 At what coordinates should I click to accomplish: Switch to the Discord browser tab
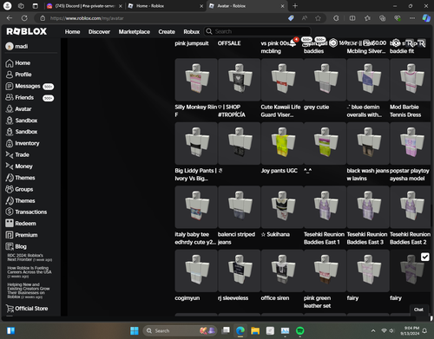point(84,6)
